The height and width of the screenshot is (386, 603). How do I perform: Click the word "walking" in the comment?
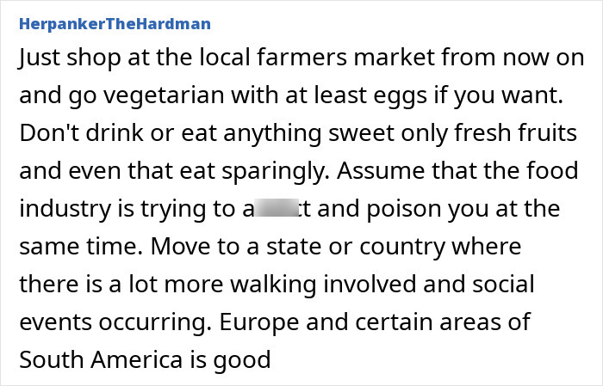(x=273, y=285)
